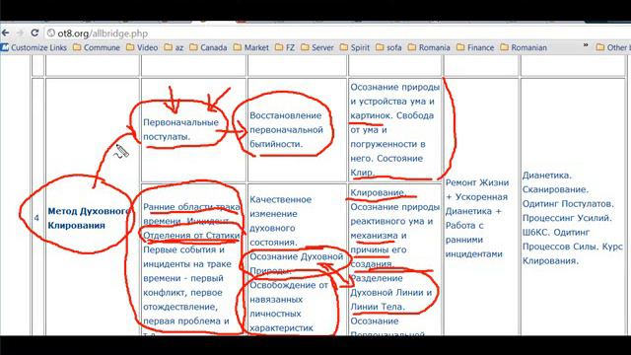Open the Finance bookmarks folder
This screenshot has height=355, width=631.
(x=475, y=47)
